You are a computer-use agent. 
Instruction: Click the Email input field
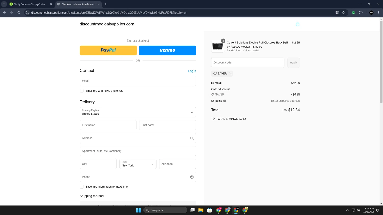138,81
